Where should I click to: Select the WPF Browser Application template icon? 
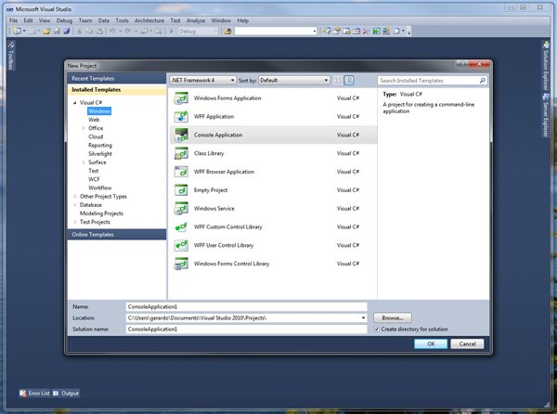(181, 172)
